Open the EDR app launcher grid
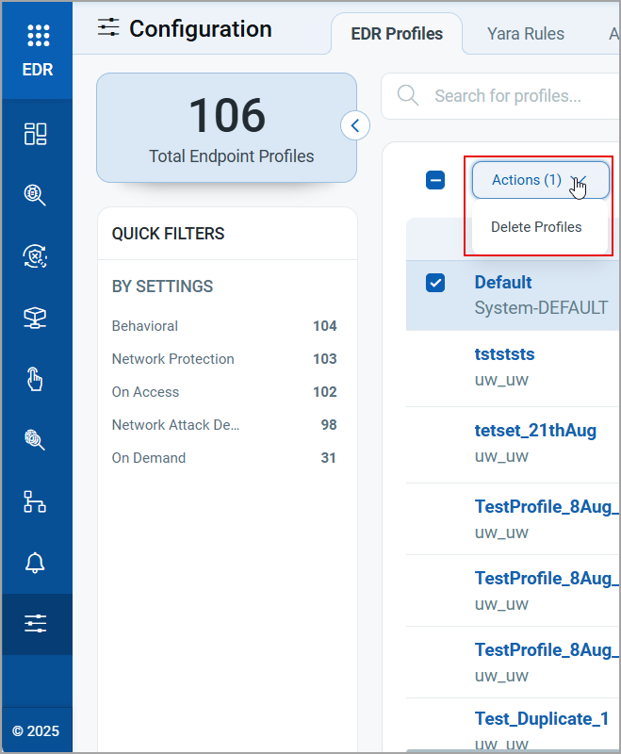 pyautogui.click(x=38, y=37)
